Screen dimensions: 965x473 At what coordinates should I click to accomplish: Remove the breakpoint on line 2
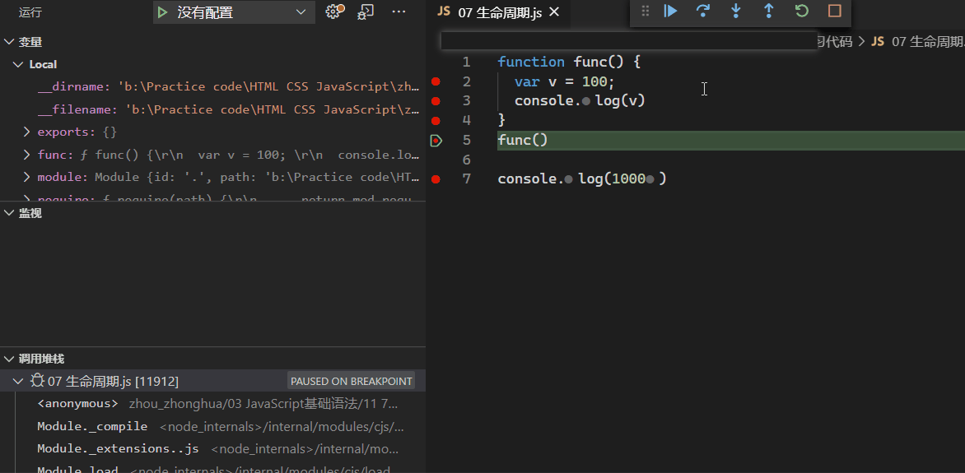click(436, 81)
